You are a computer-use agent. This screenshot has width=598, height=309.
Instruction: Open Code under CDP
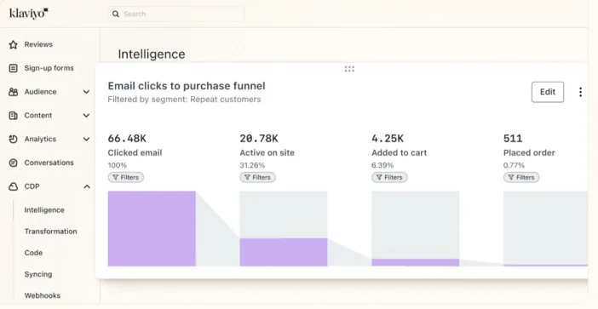pyautogui.click(x=33, y=253)
